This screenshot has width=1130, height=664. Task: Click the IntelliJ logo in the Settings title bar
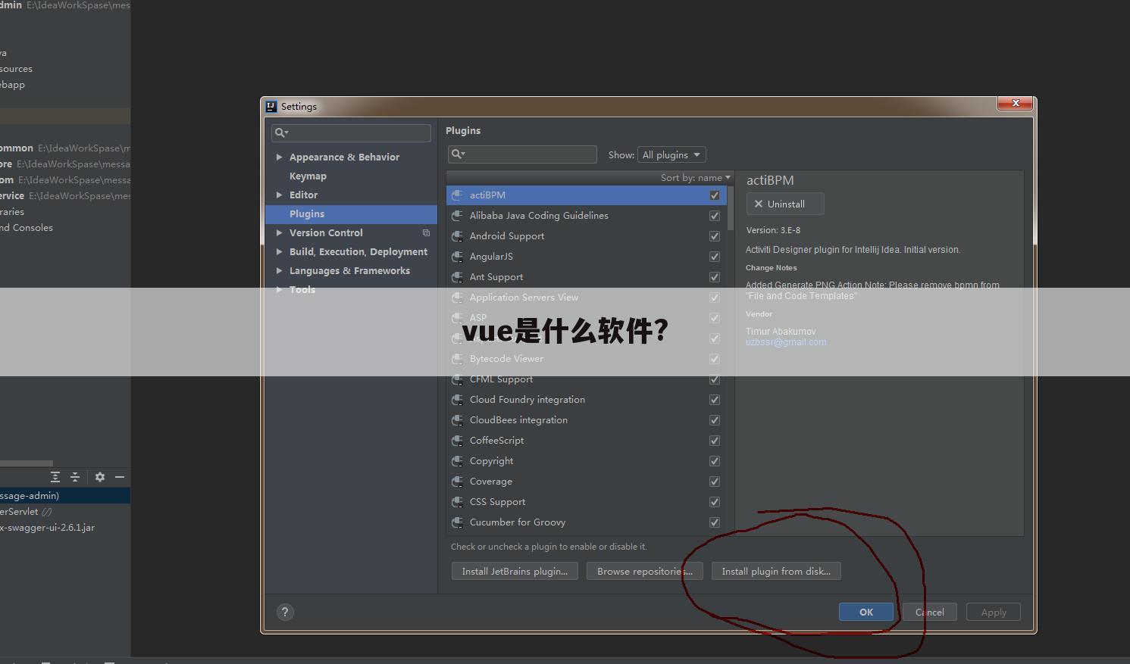coord(271,106)
